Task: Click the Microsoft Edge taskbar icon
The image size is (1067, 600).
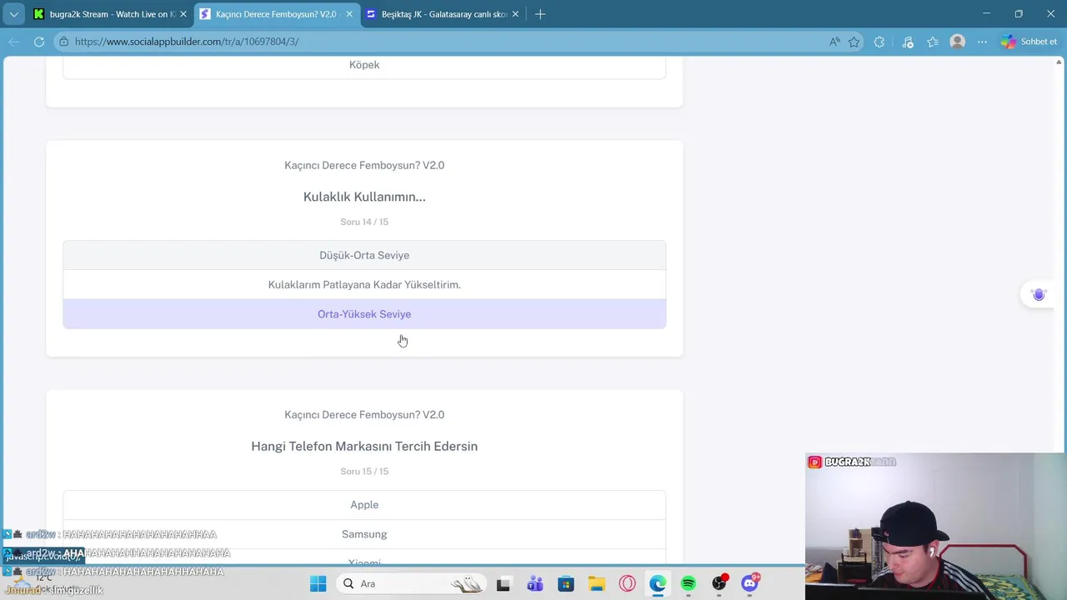Action: (658, 584)
